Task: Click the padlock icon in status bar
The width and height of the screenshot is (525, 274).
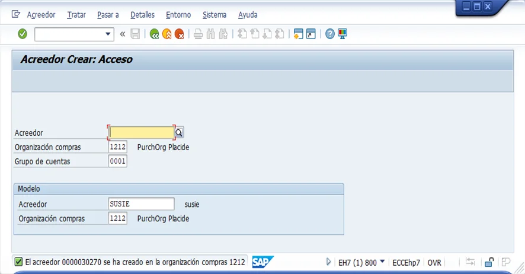Action: tap(489, 262)
